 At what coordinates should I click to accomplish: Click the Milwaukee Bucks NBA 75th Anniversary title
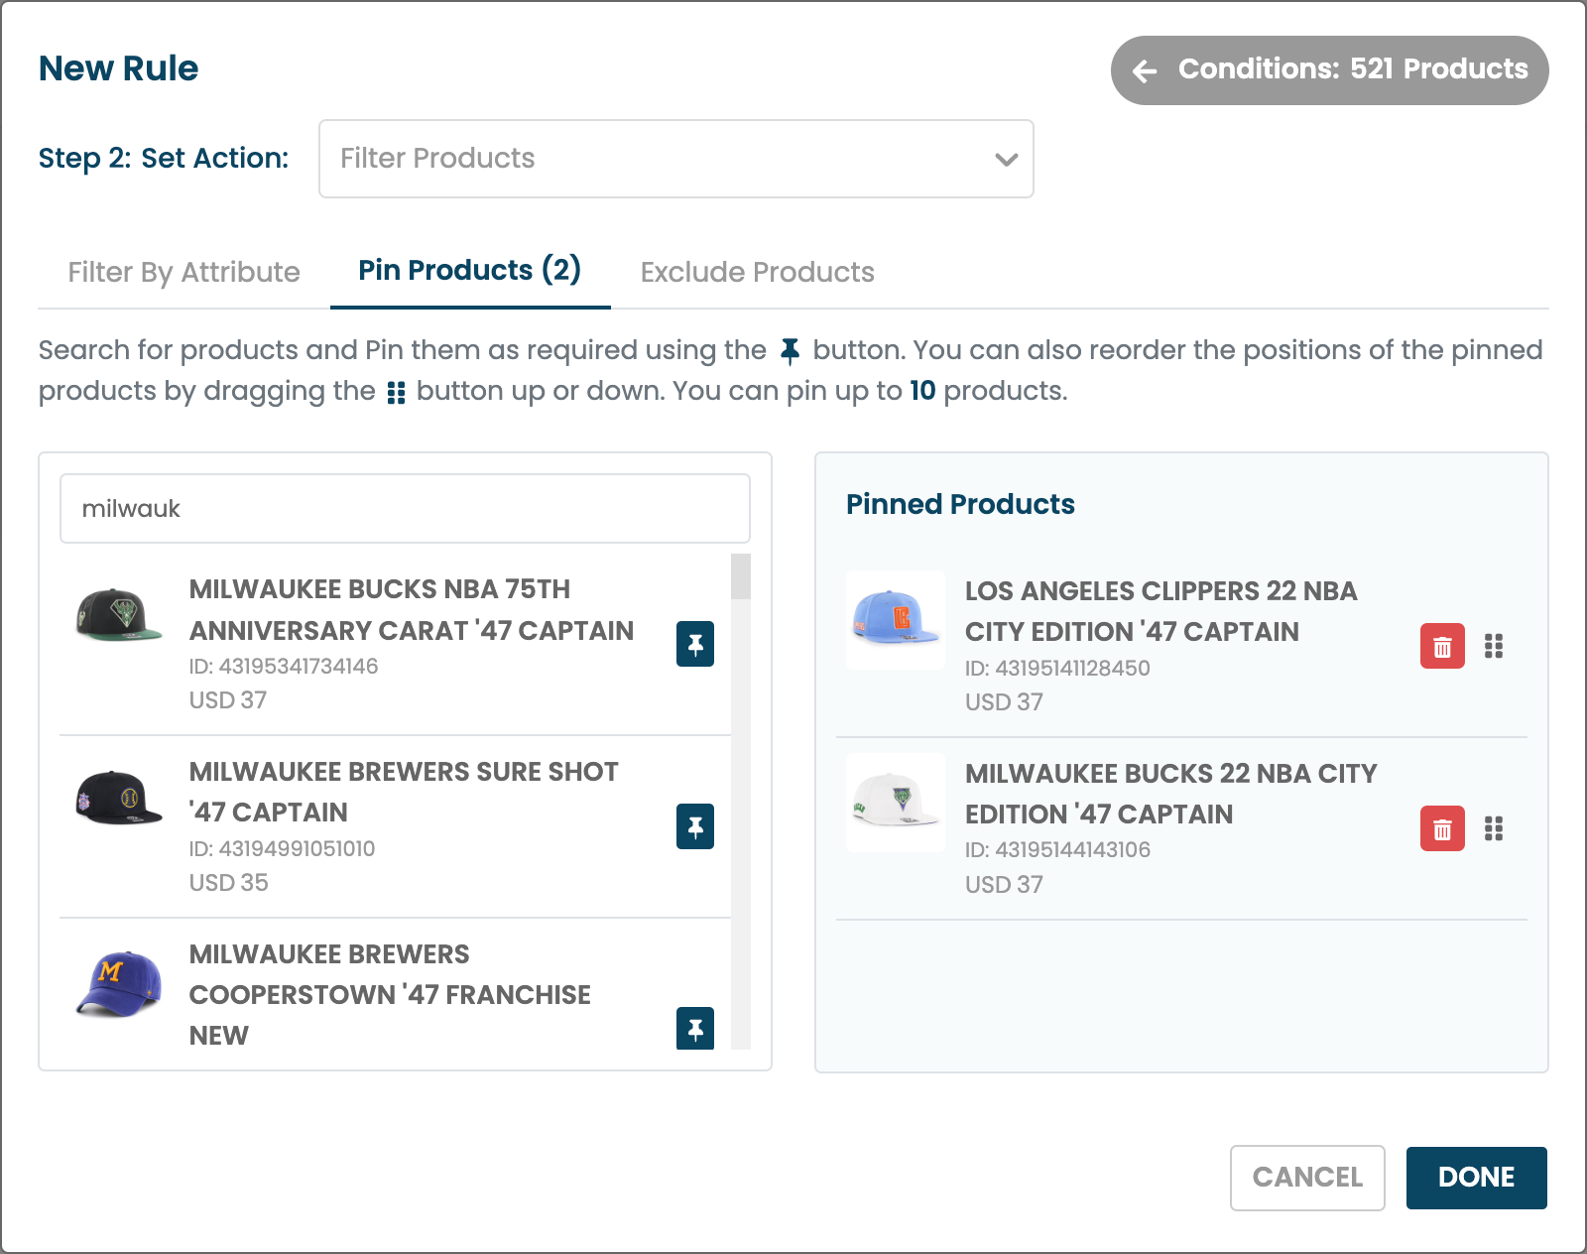pos(412,609)
